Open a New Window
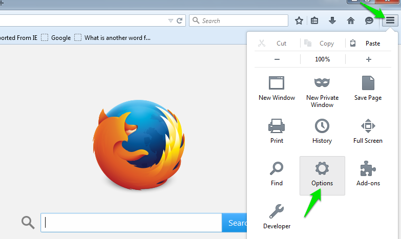 pyautogui.click(x=277, y=89)
